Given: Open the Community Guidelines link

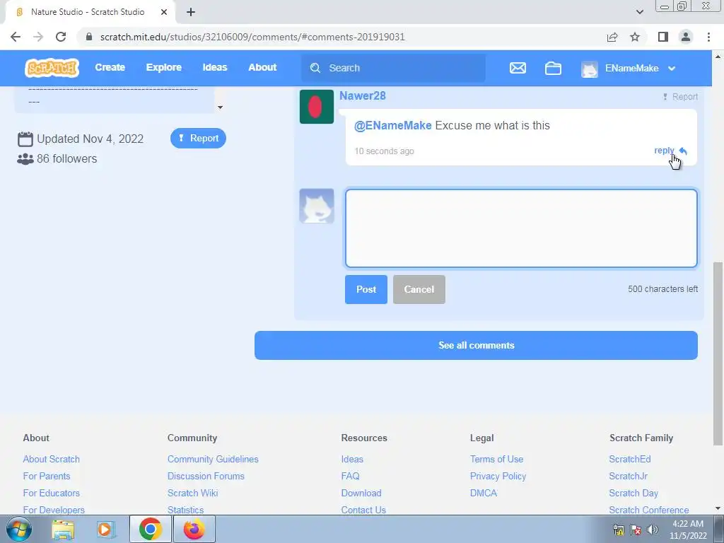Looking at the screenshot, I should 213,460.
